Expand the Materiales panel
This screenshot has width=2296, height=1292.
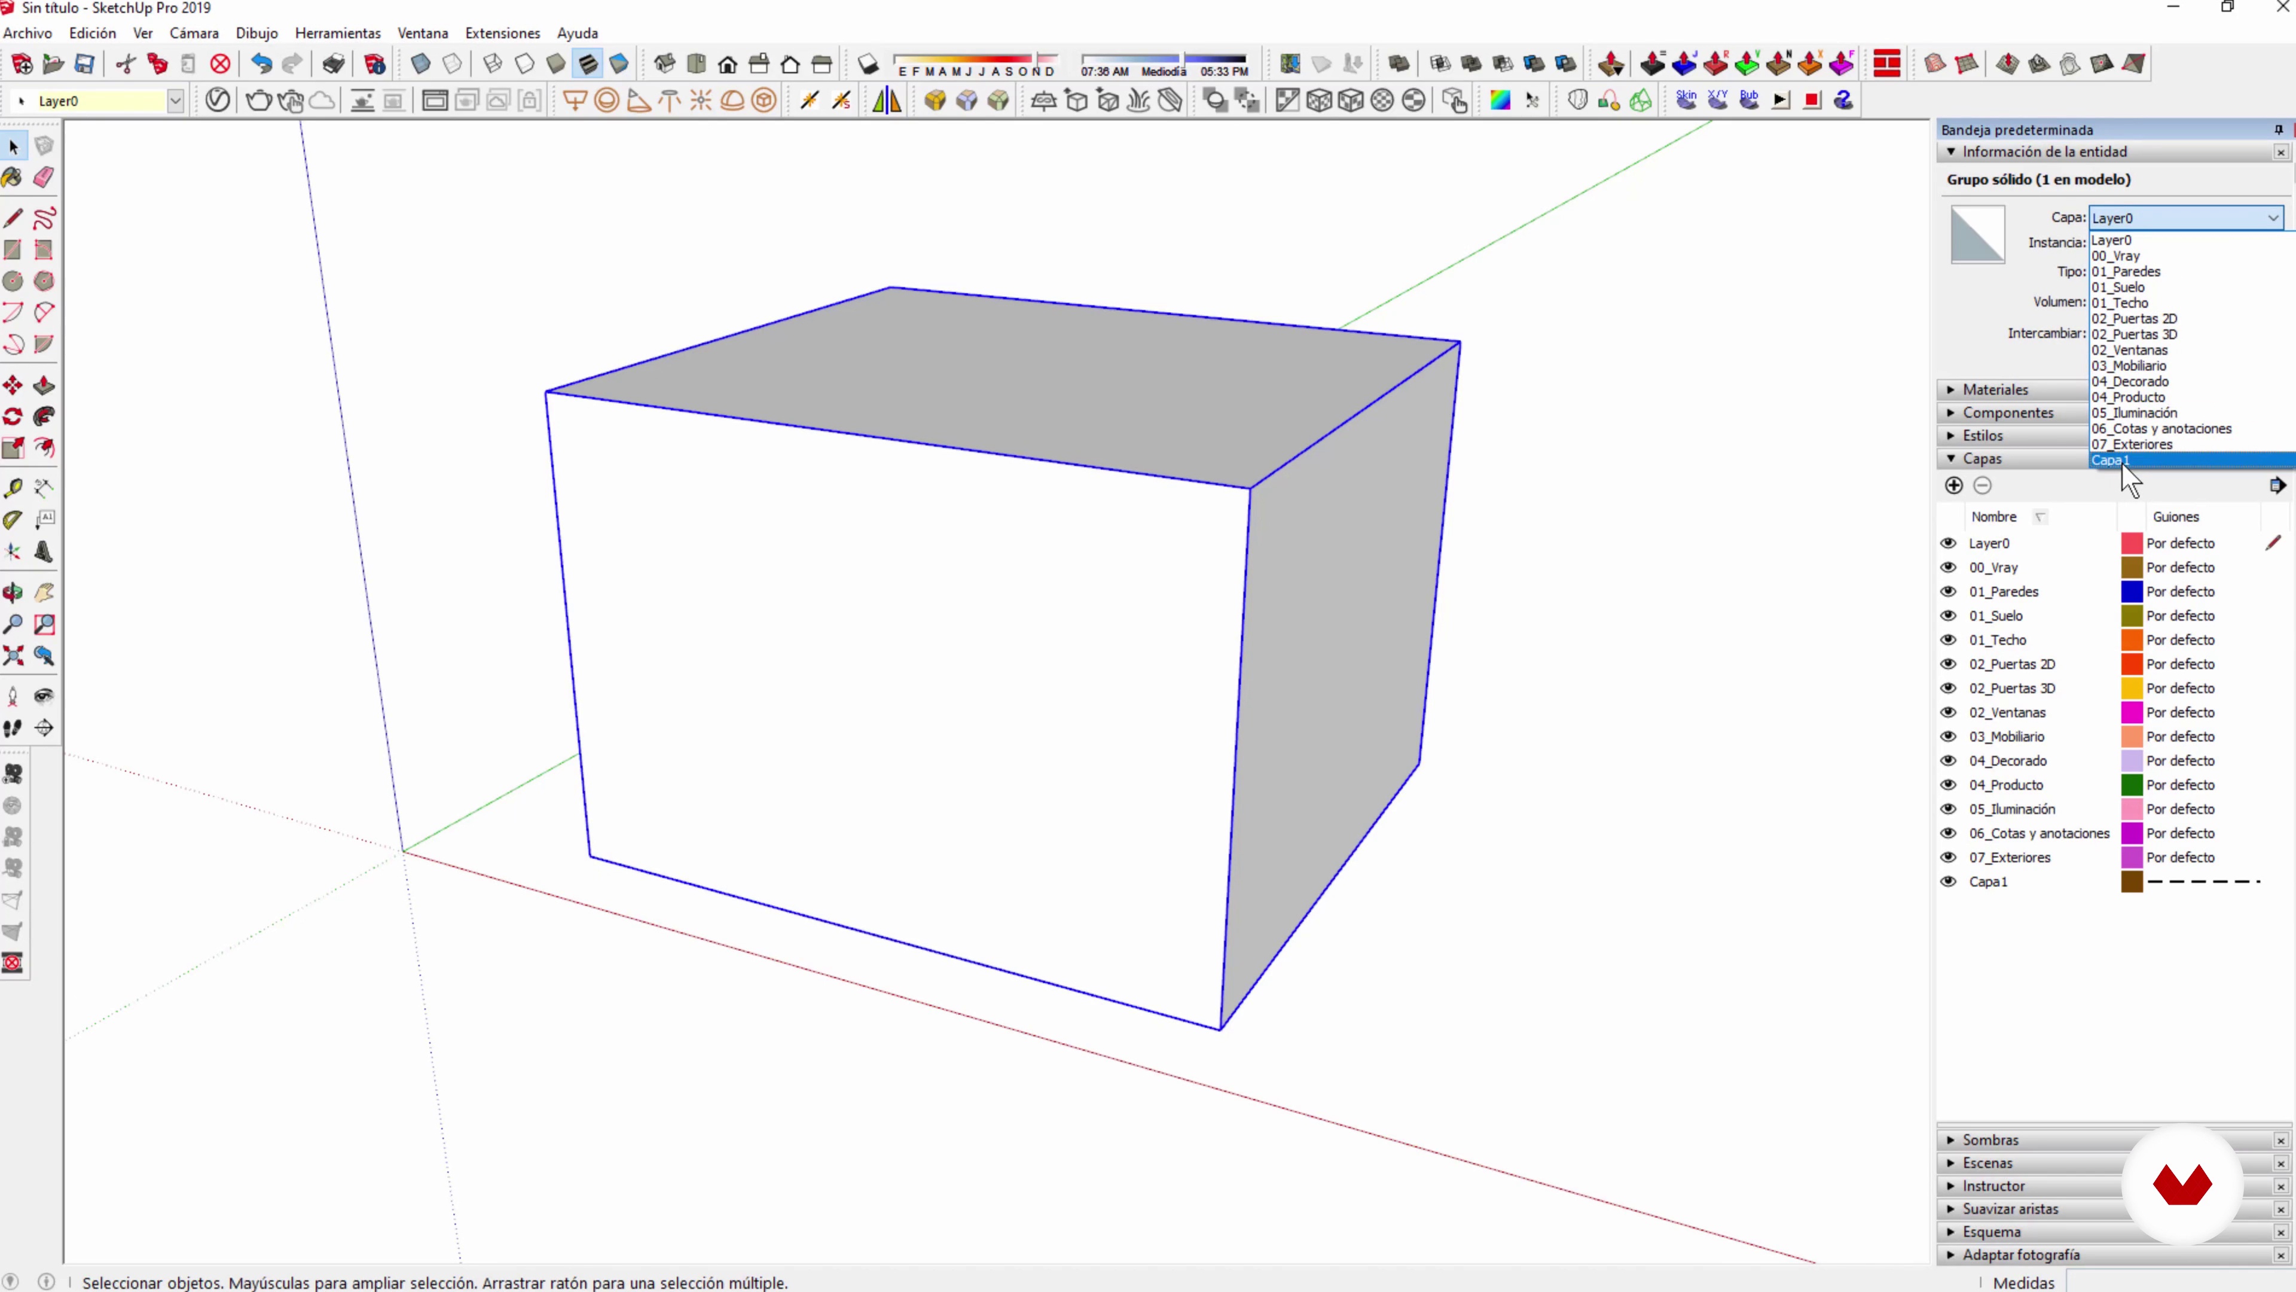coord(1995,389)
